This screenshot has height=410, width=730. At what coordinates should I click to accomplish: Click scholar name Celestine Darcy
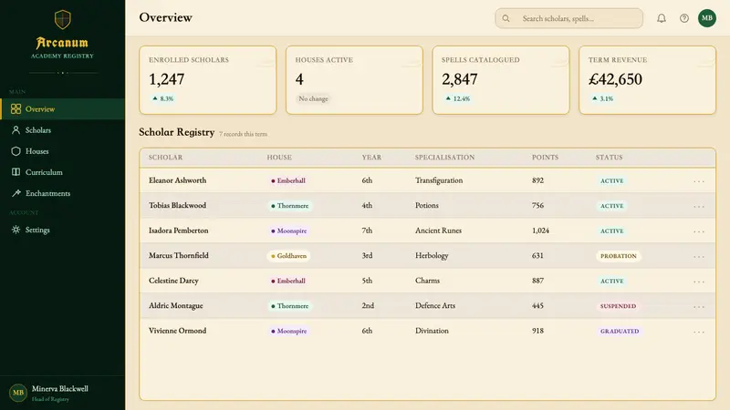tap(173, 281)
